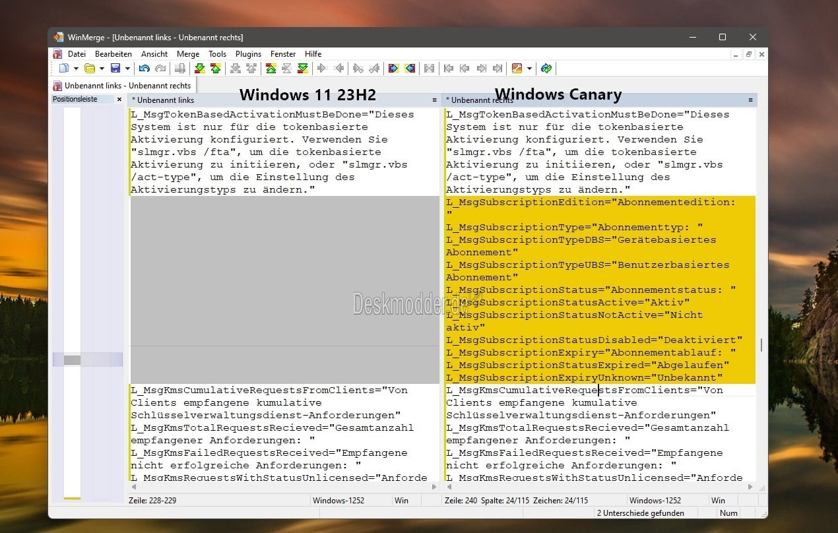The width and height of the screenshot is (838, 533).
Task: Click the Undo arrow in the toolbar
Action: [144, 69]
